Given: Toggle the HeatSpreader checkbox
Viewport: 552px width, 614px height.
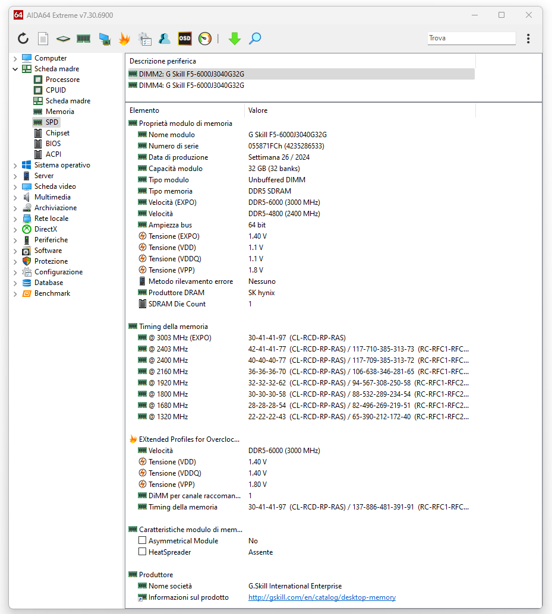Looking at the screenshot, I should coord(142,552).
